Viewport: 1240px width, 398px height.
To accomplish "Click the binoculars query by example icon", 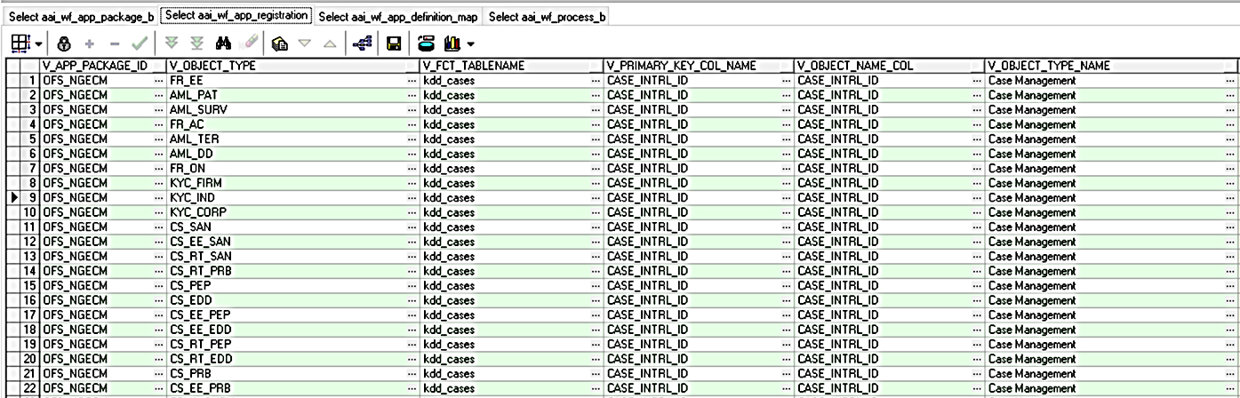I will [x=224, y=43].
